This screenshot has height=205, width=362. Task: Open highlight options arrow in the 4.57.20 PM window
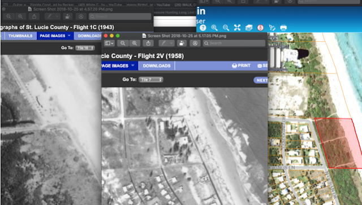57,16
